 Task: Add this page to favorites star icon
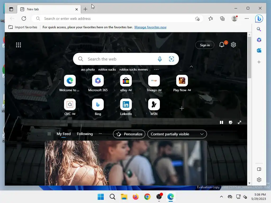click(197, 19)
